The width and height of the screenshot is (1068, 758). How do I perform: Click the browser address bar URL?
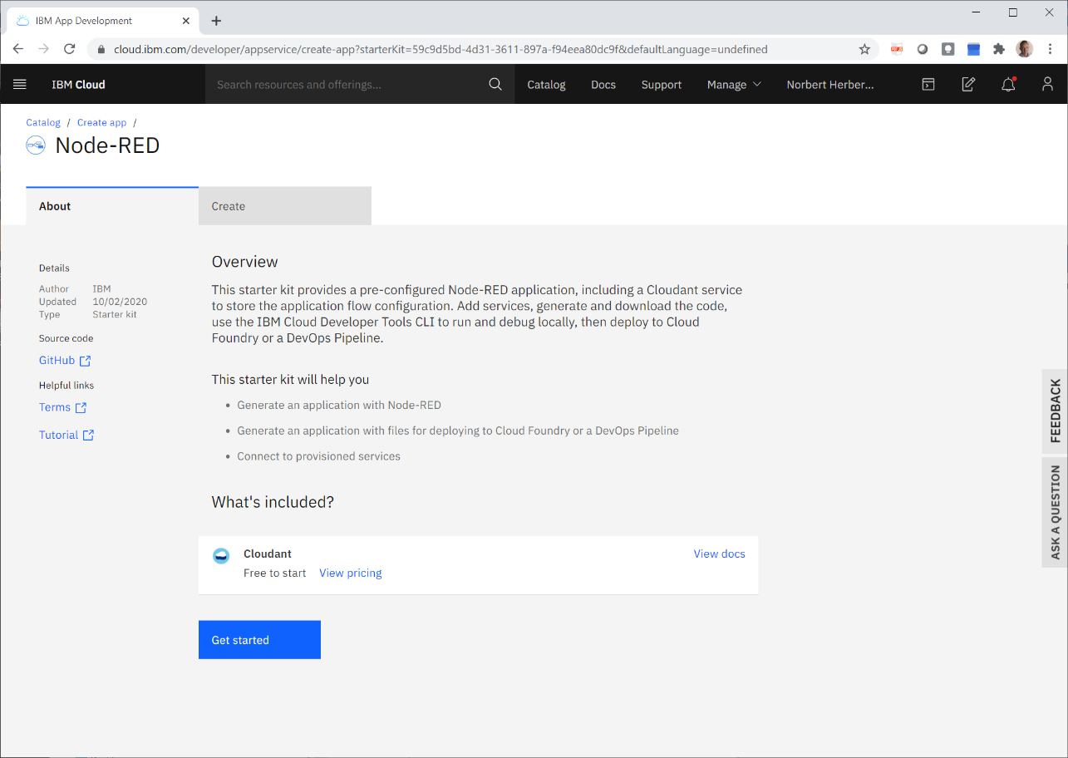[x=440, y=49]
